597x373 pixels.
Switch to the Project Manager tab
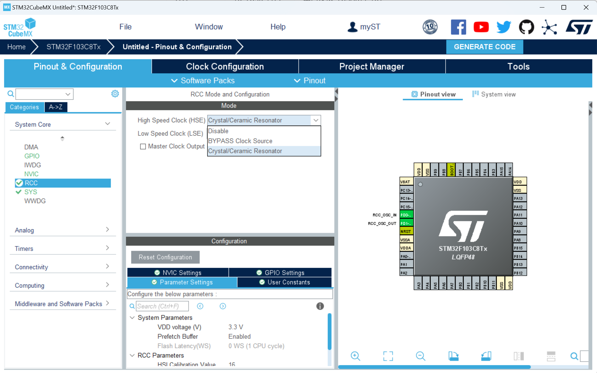point(372,66)
